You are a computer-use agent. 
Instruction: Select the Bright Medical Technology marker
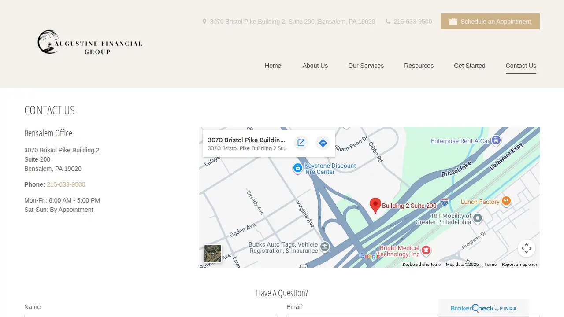[x=426, y=251]
